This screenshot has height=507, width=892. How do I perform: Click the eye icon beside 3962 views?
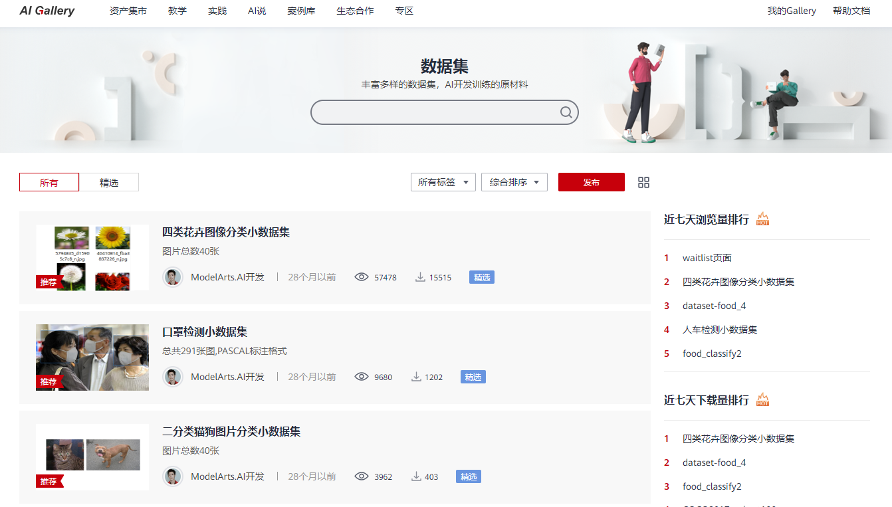coord(362,476)
